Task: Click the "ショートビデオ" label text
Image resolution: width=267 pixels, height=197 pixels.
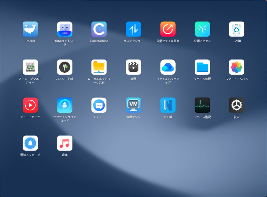Action: tap(30, 117)
